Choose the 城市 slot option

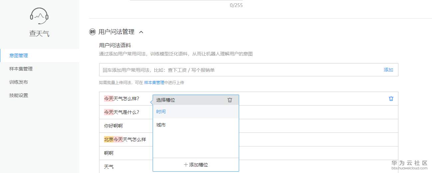click(x=161, y=125)
